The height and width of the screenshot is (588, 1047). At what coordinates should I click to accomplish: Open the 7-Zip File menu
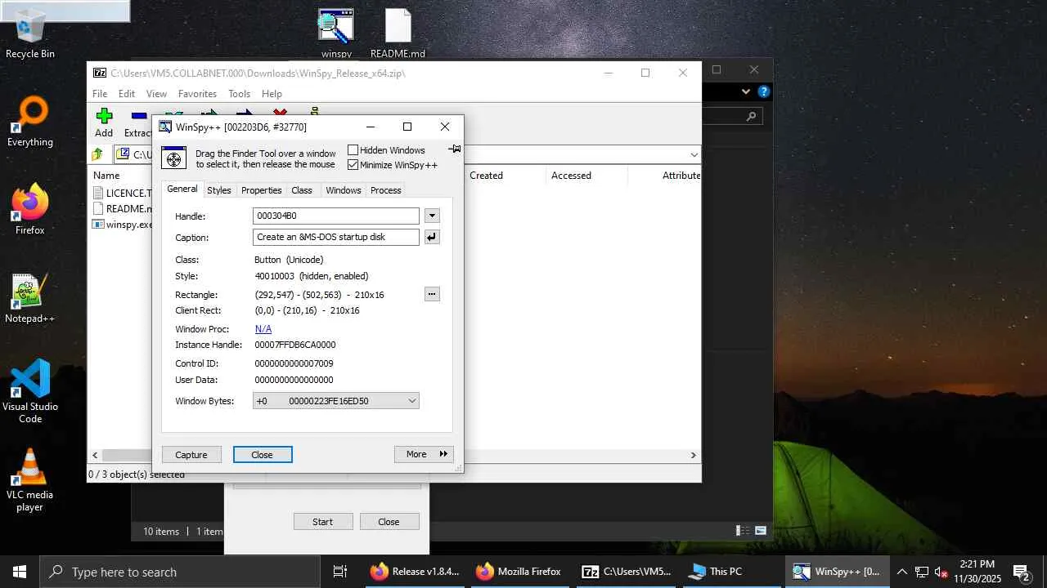pyautogui.click(x=100, y=94)
